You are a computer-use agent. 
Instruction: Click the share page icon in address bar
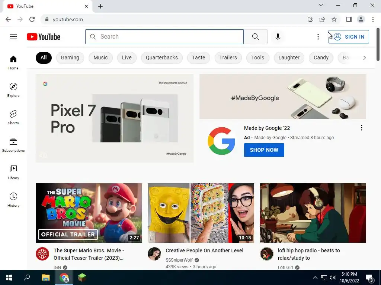pyautogui.click(x=322, y=19)
